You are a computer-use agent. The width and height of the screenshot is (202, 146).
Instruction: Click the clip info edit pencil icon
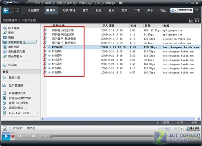pos(5,128)
